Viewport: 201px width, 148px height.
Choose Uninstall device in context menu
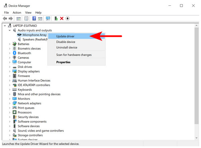pos(76,48)
